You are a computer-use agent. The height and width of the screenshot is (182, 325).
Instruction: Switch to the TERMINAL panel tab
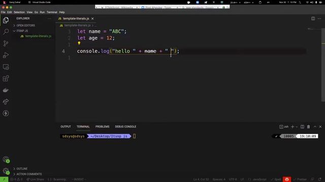click(x=83, y=127)
